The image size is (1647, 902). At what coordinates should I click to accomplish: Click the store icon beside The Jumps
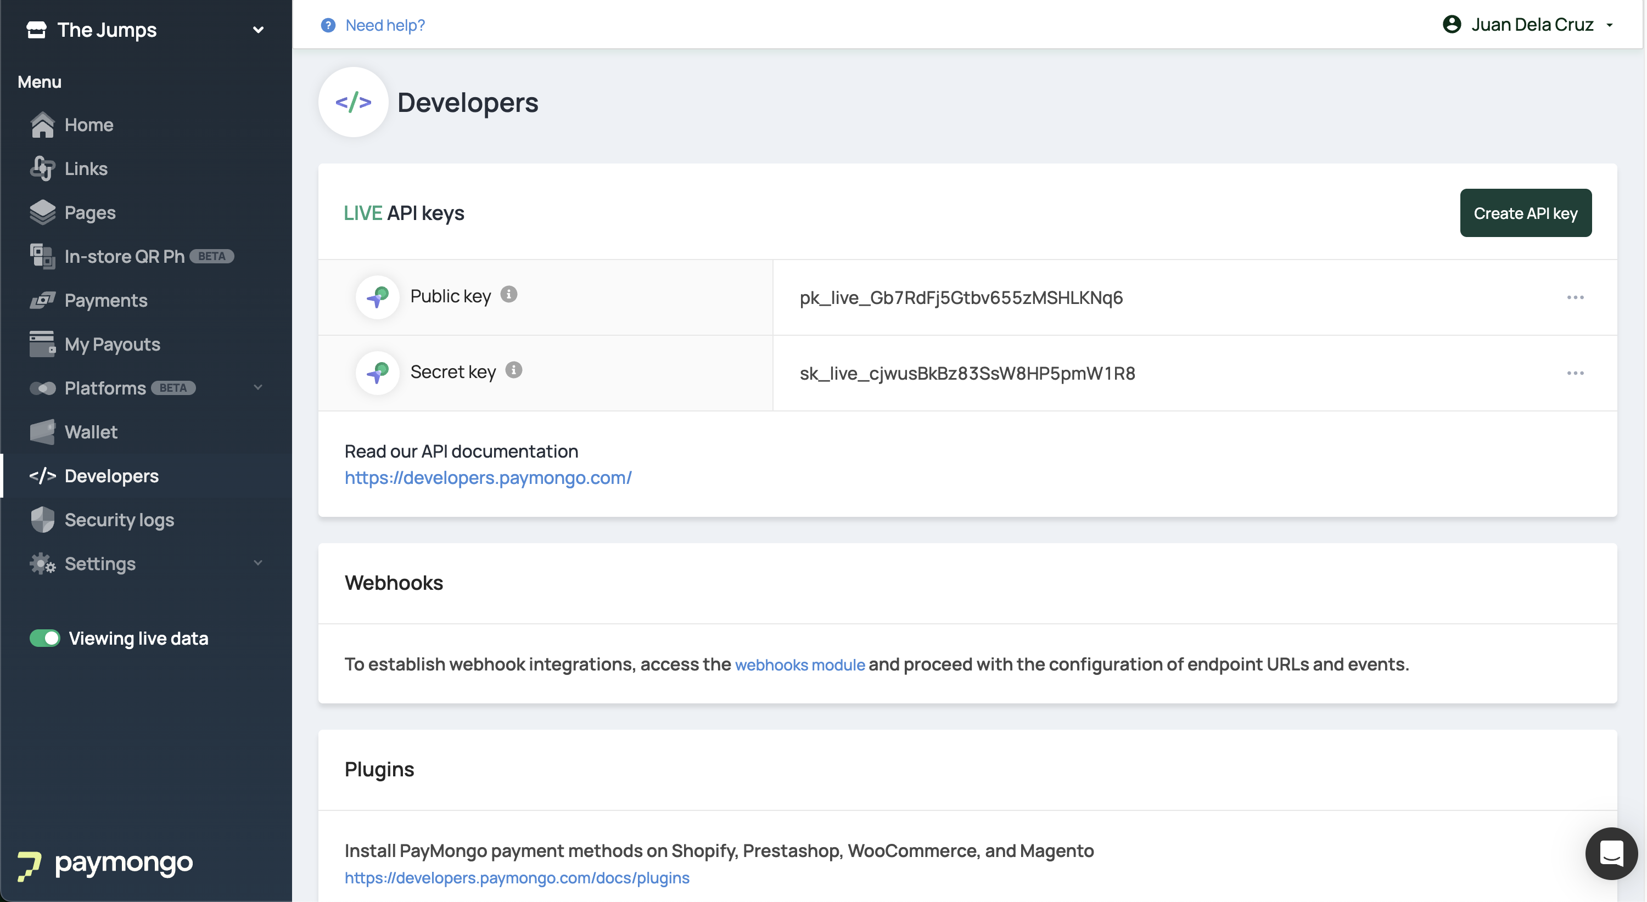pos(36,30)
